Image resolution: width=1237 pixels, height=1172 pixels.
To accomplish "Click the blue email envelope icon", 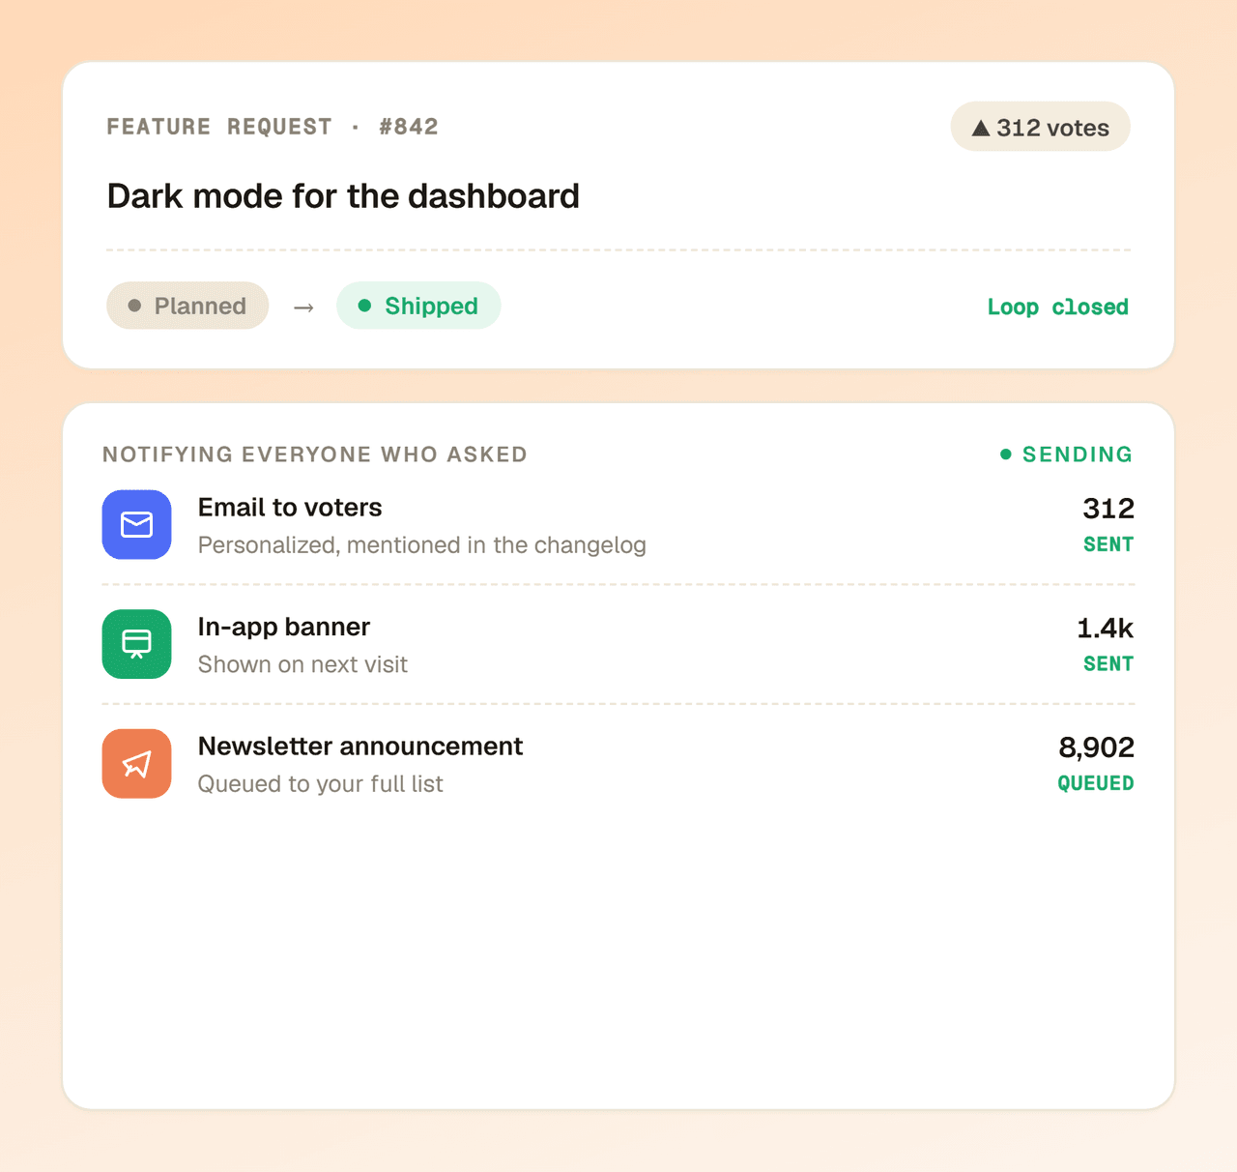I will click(x=136, y=524).
